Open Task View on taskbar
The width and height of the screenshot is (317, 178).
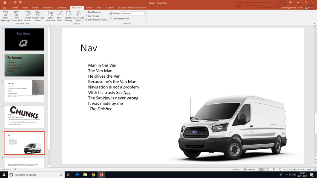(x=68, y=175)
